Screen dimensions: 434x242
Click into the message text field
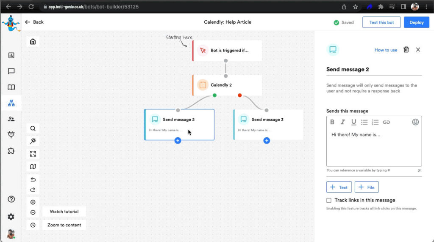pos(374,148)
